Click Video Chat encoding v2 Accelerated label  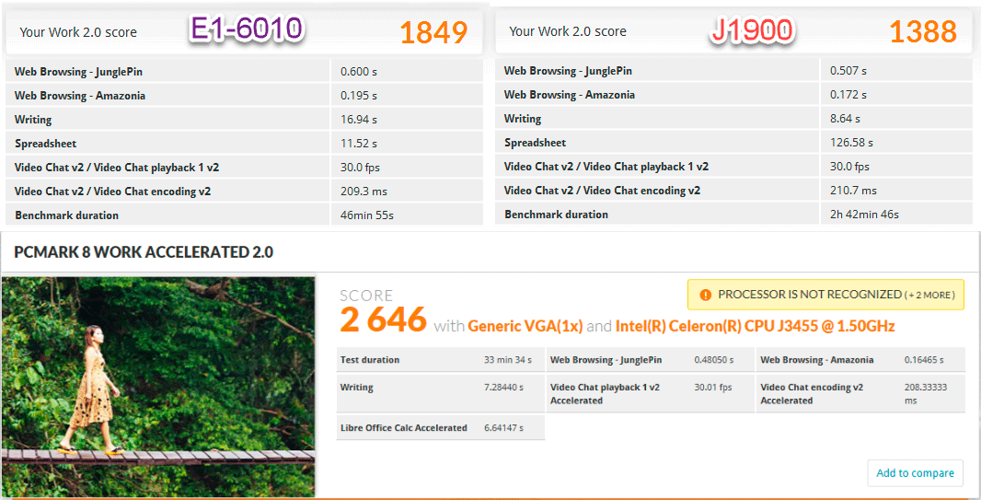[x=812, y=393]
